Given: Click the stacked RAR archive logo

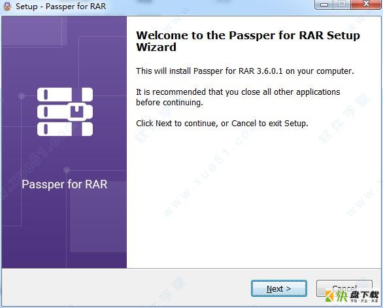Looking at the screenshot, I should [65, 112].
